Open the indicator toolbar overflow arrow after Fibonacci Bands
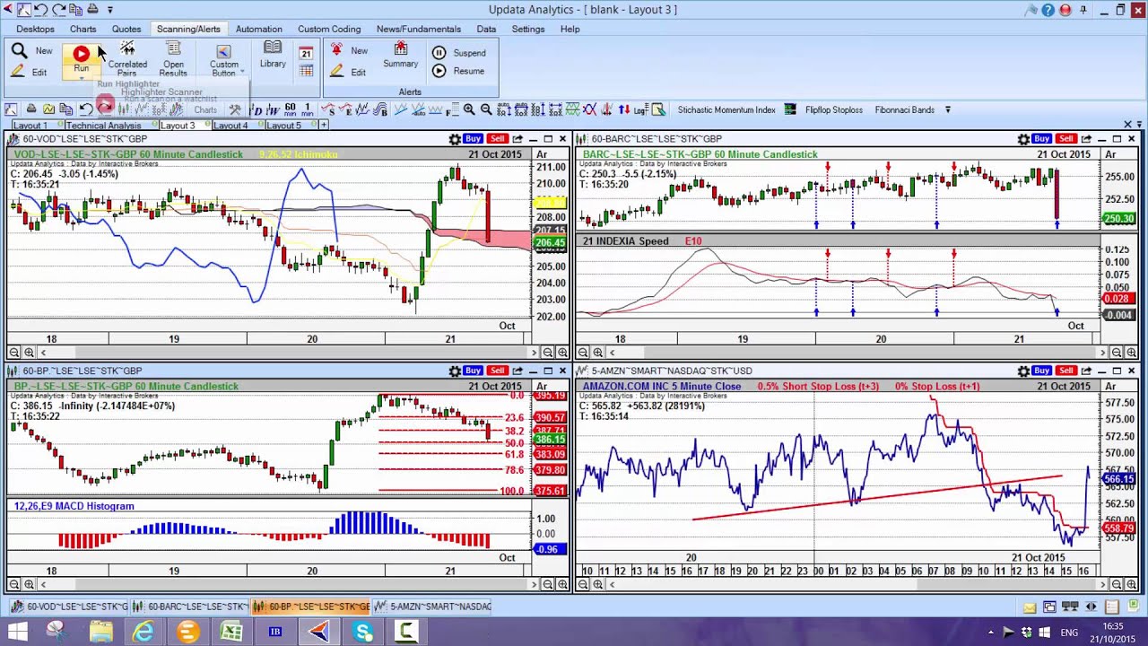1148x646 pixels. [x=947, y=109]
